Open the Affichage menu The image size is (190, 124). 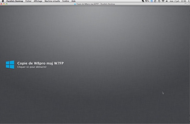(38, 1)
